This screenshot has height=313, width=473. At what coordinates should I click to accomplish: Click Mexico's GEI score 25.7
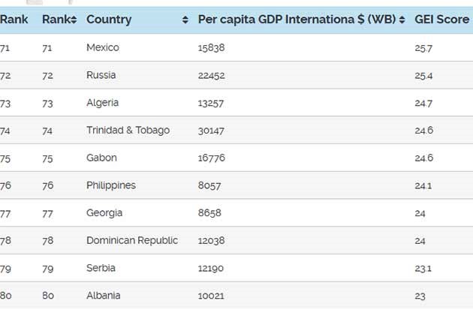[423, 48]
